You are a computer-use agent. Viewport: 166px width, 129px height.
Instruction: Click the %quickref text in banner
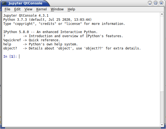12,40
